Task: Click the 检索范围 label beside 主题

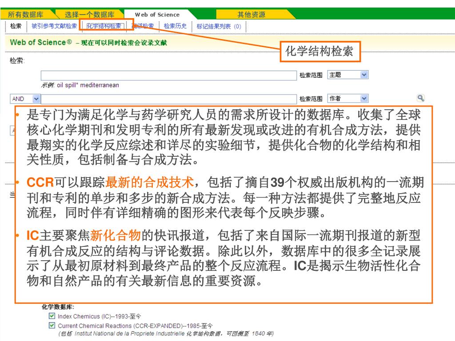Action: click(311, 75)
